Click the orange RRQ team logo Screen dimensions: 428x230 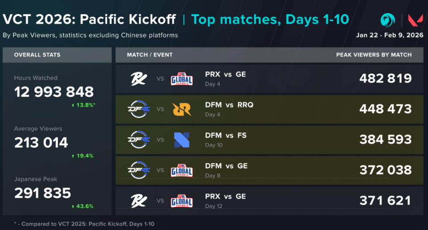(181, 109)
